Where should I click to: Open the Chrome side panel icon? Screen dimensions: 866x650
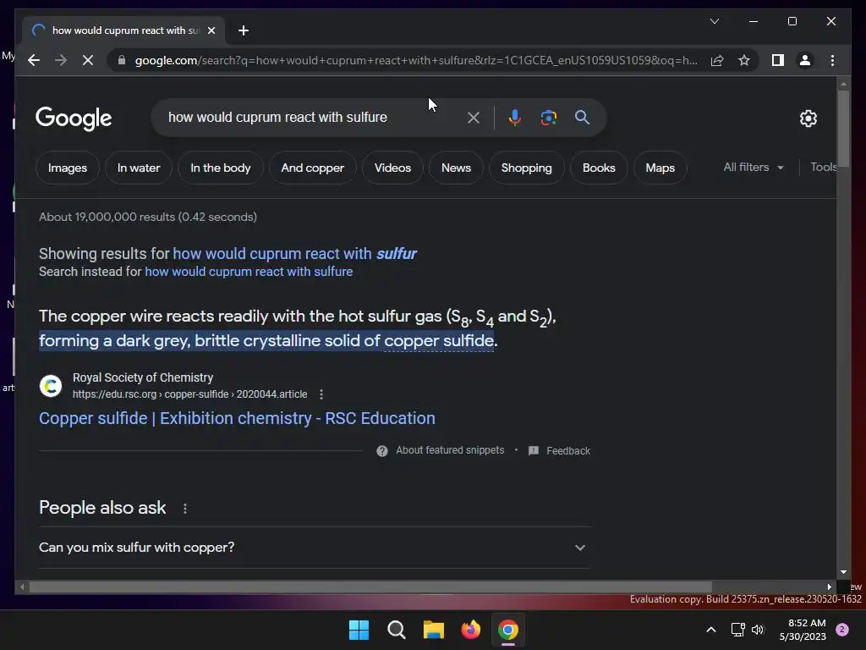778,60
